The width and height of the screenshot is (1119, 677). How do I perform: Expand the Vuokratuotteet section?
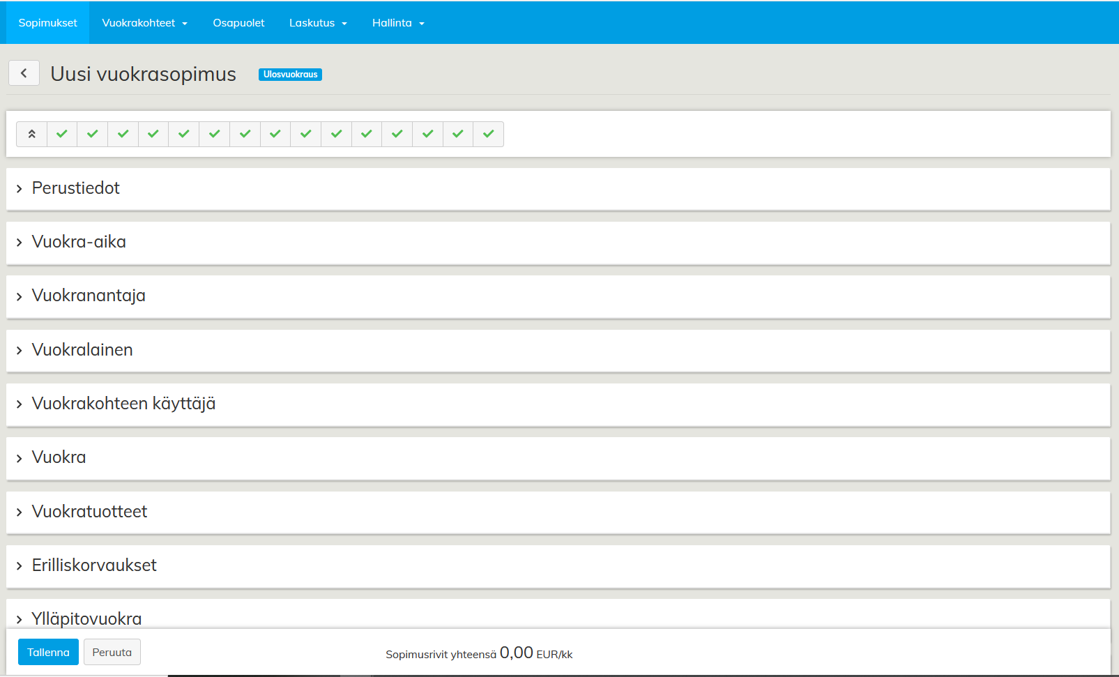coord(89,512)
